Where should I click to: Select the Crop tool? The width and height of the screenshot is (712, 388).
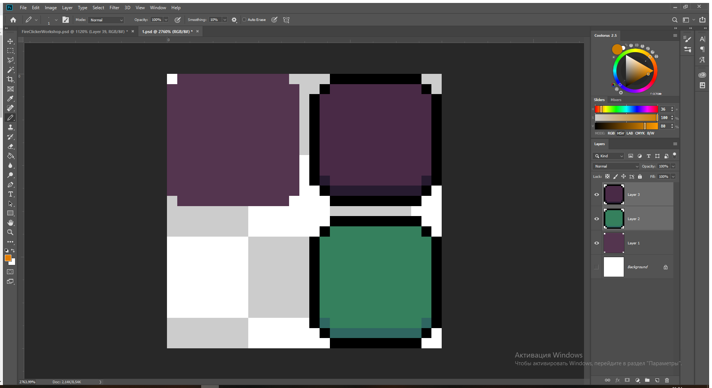[10, 79]
